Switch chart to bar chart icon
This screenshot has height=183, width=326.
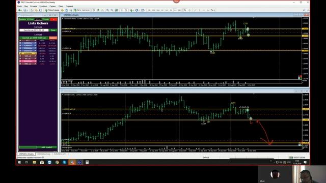(94, 10)
